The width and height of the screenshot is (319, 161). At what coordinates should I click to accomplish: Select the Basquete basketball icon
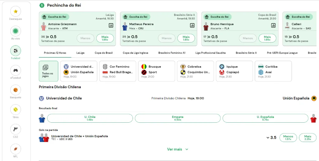coord(16,90)
